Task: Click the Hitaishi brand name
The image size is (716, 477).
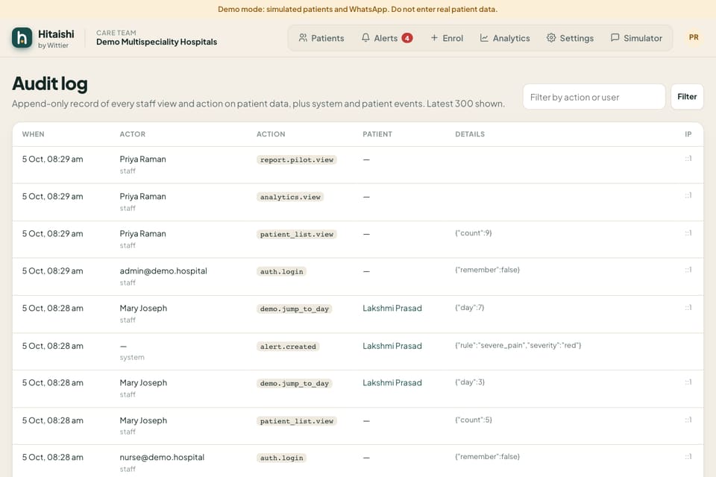Action: coord(56,34)
